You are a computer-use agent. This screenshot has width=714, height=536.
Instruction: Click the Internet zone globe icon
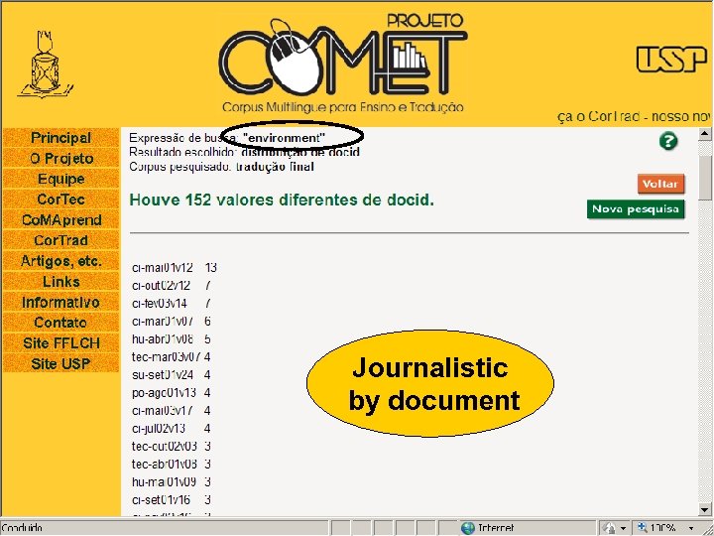click(467, 529)
